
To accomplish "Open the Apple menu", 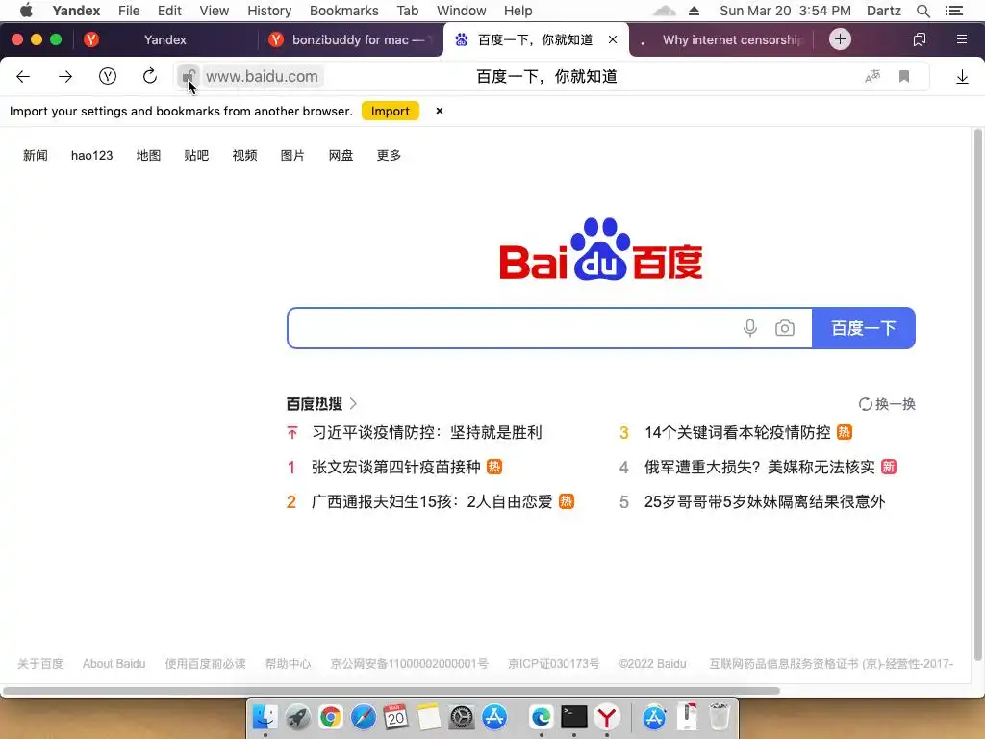I will [x=26, y=11].
